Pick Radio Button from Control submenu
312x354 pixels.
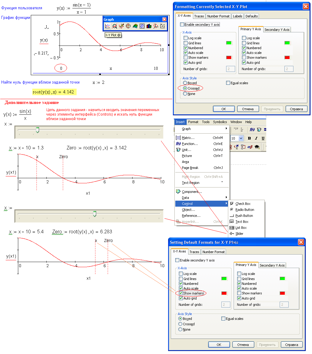[x=246, y=210]
